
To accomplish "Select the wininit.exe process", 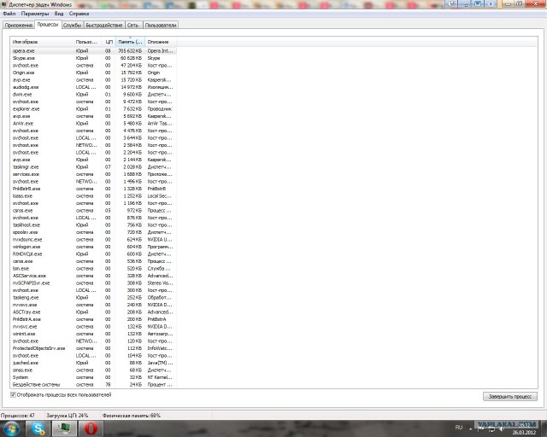I will 93,334.
